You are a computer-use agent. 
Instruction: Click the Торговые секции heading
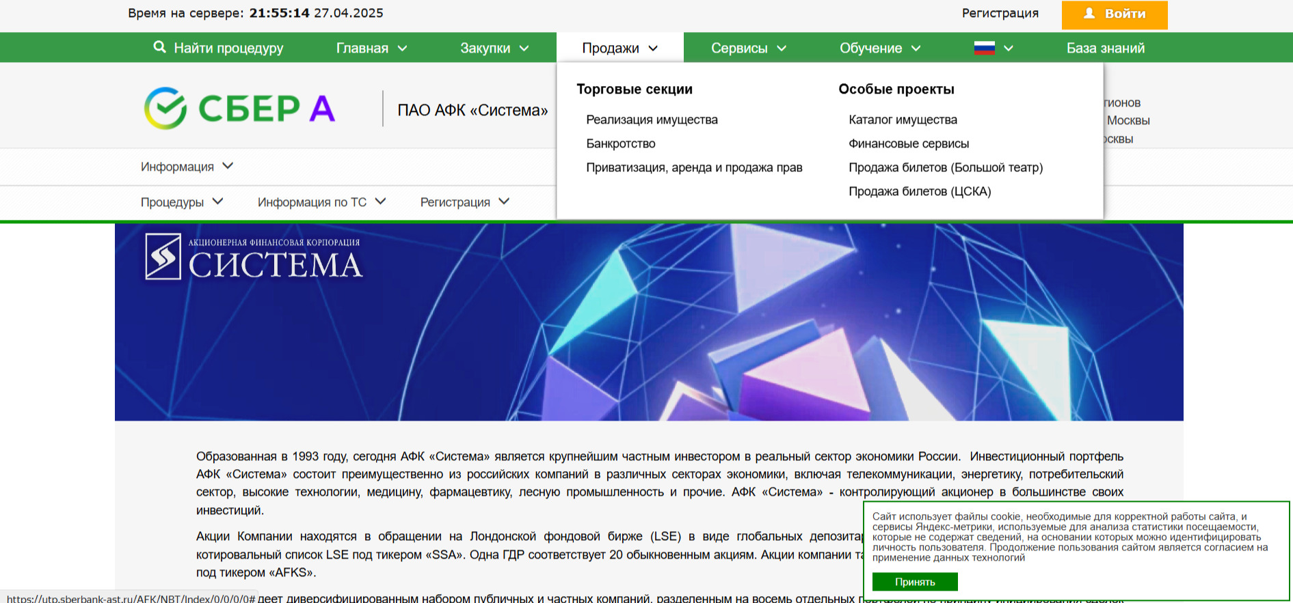[x=635, y=89]
